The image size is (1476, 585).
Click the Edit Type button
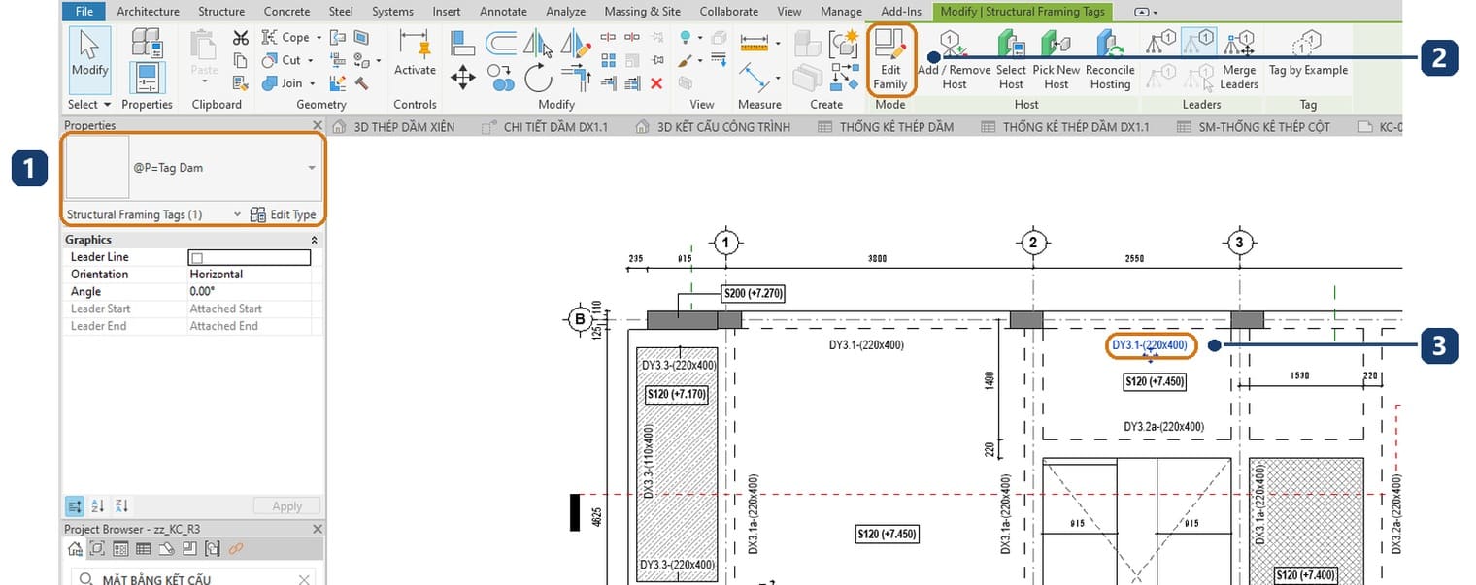tap(284, 214)
